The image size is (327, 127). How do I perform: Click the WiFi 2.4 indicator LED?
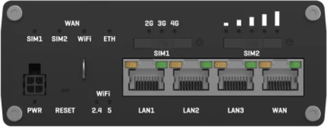point(96,102)
